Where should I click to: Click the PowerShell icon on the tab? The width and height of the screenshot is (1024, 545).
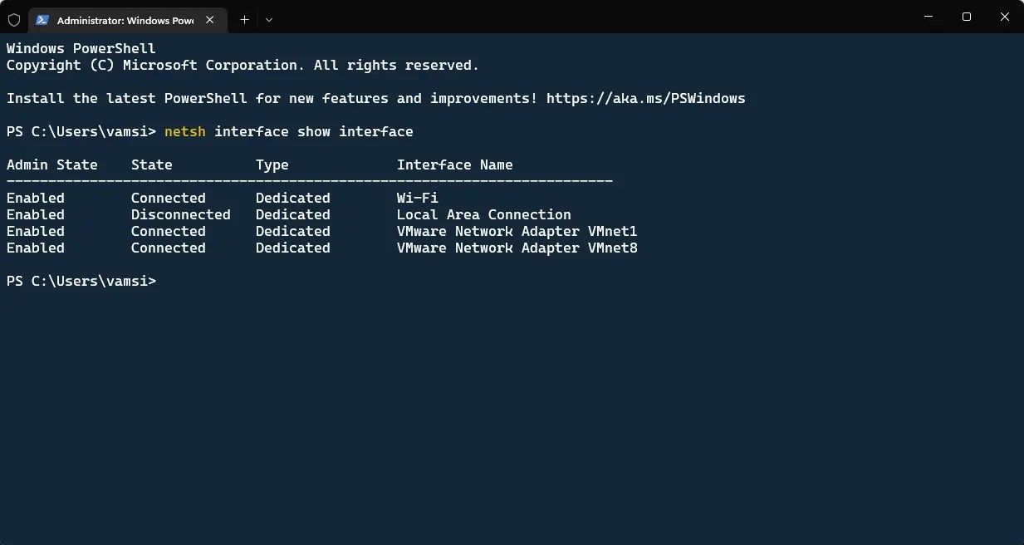(x=42, y=20)
